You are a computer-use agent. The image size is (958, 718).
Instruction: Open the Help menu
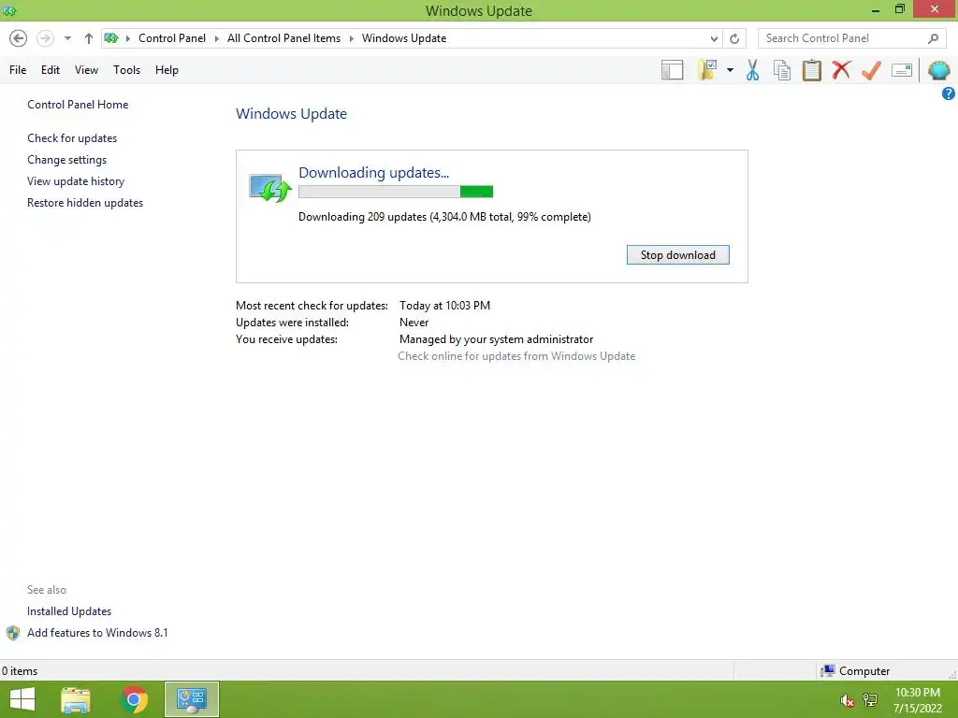167,69
